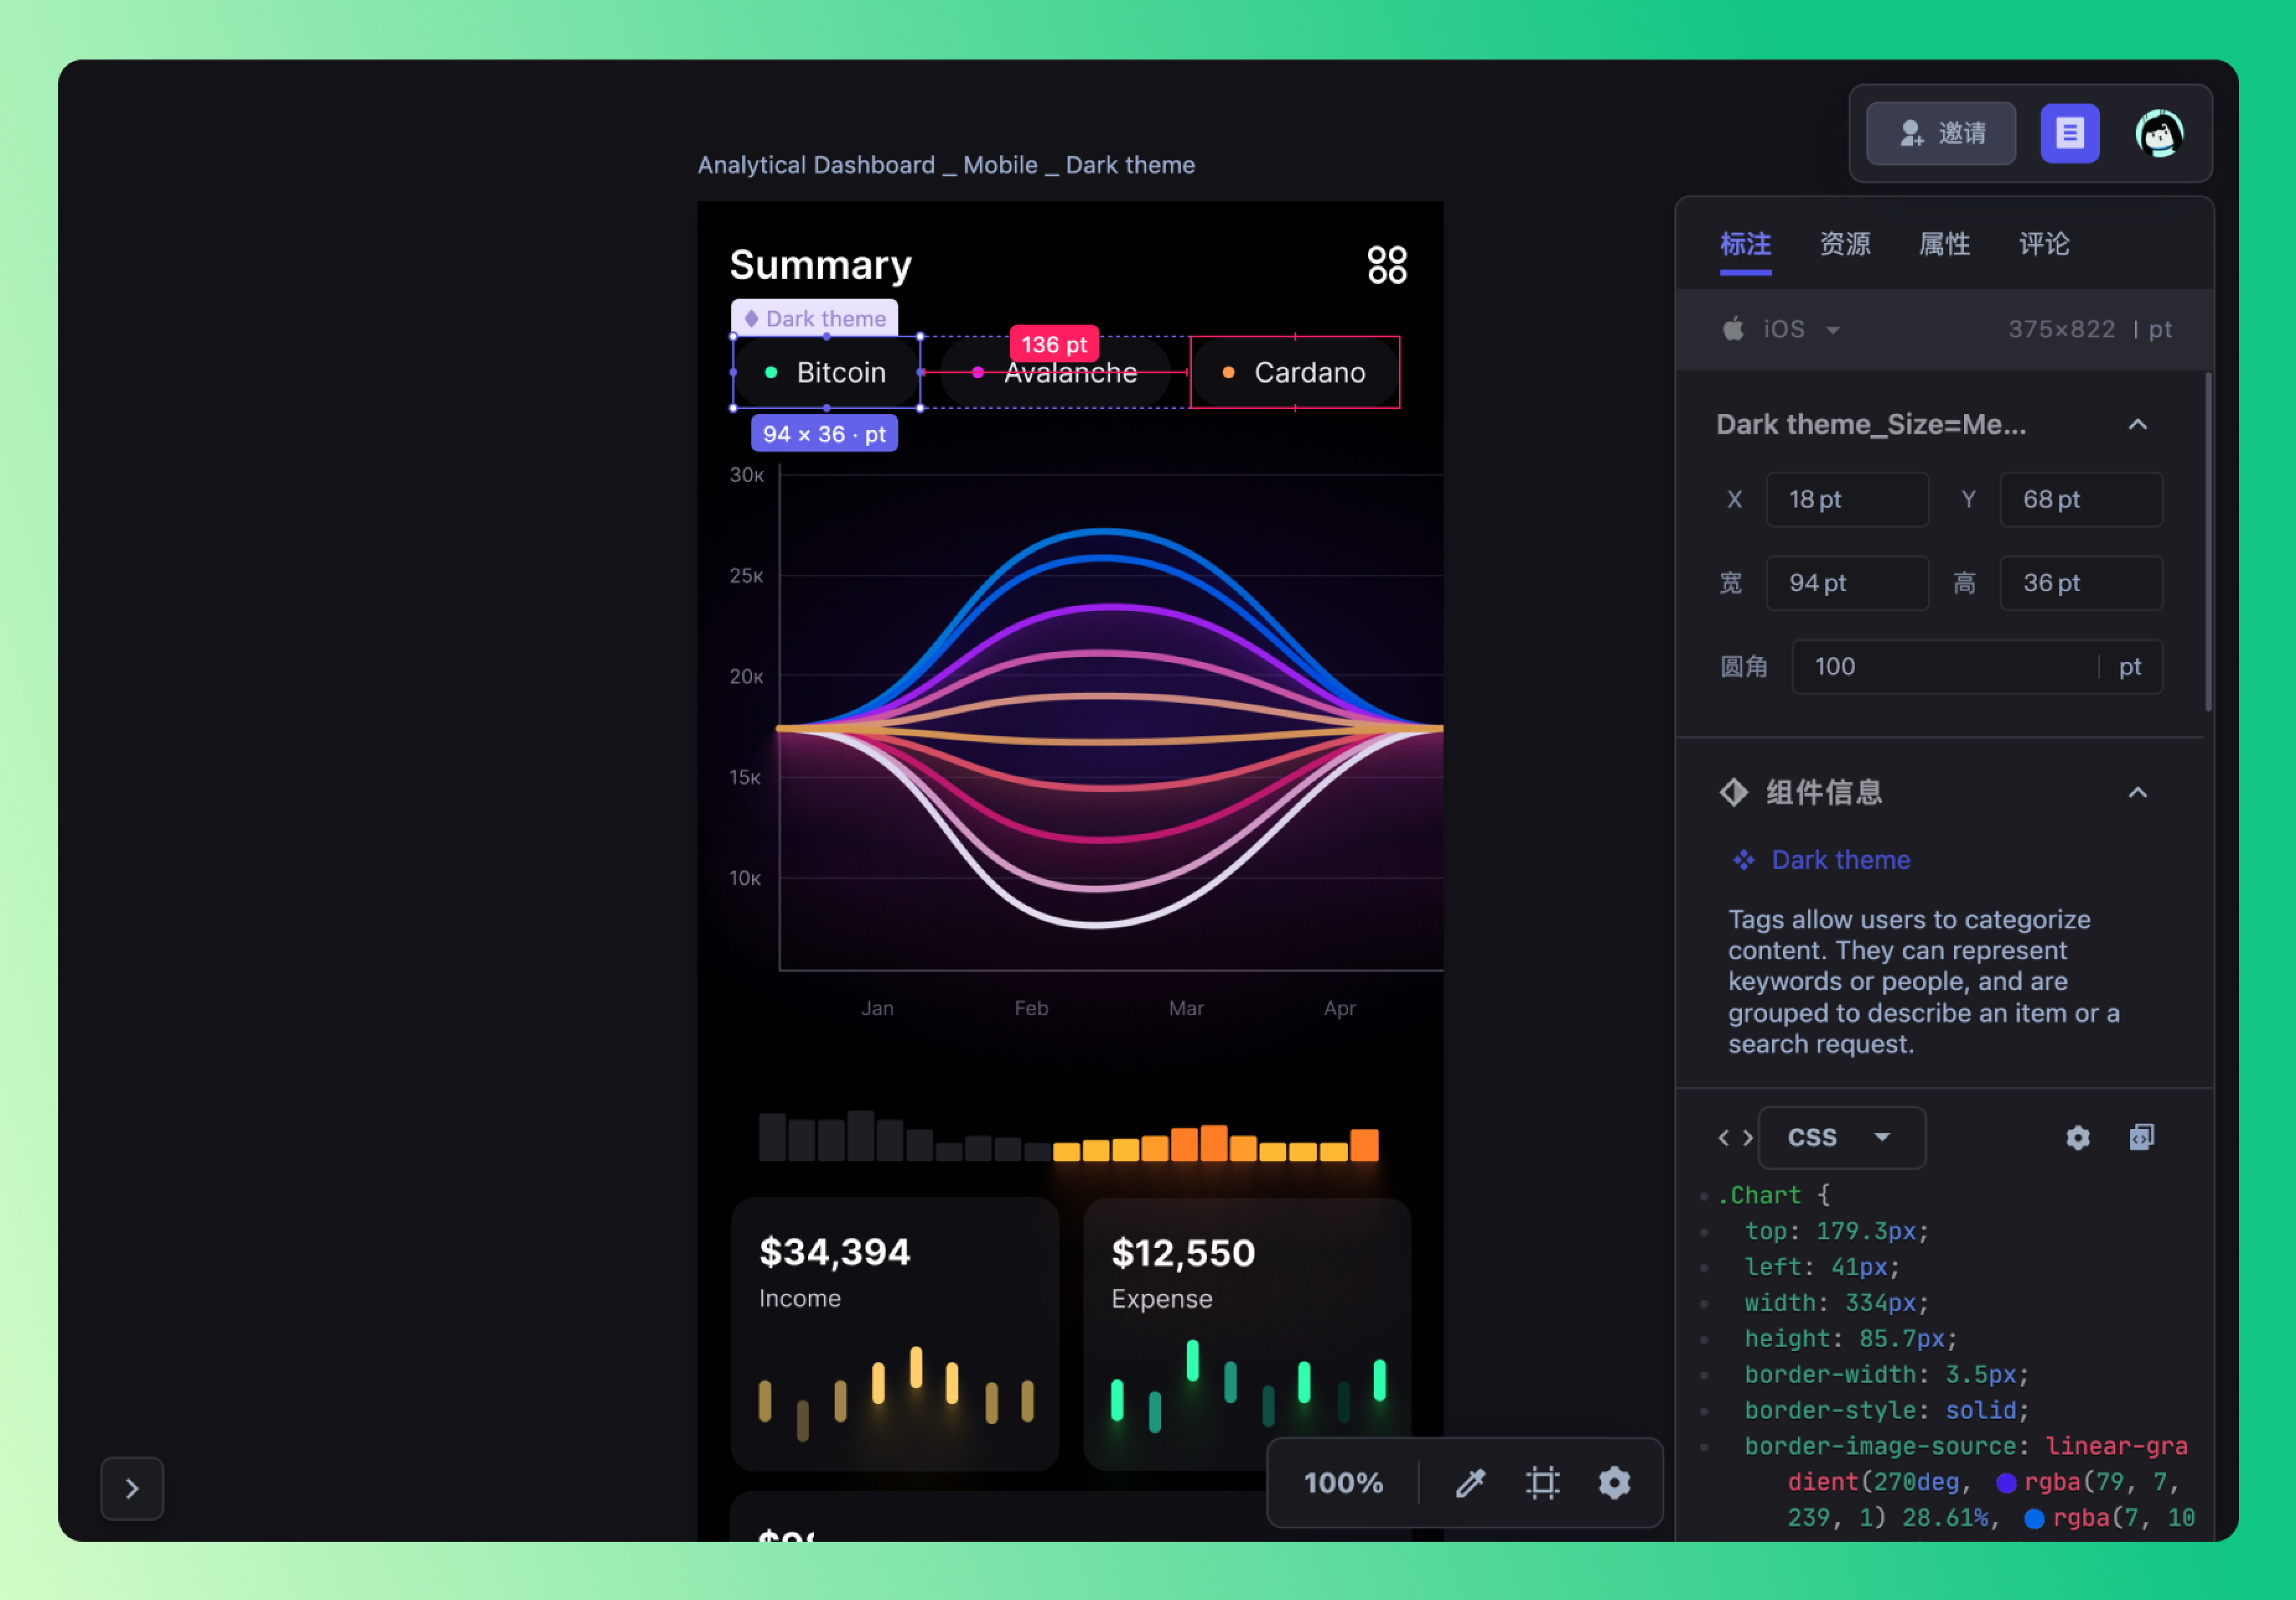Screen dimensions: 2296x1600
Task: Select the Avalanche tag chip
Action: coord(1055,372)
